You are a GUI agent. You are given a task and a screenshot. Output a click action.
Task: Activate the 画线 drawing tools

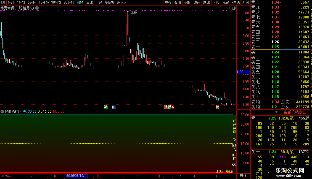[206, 2]
